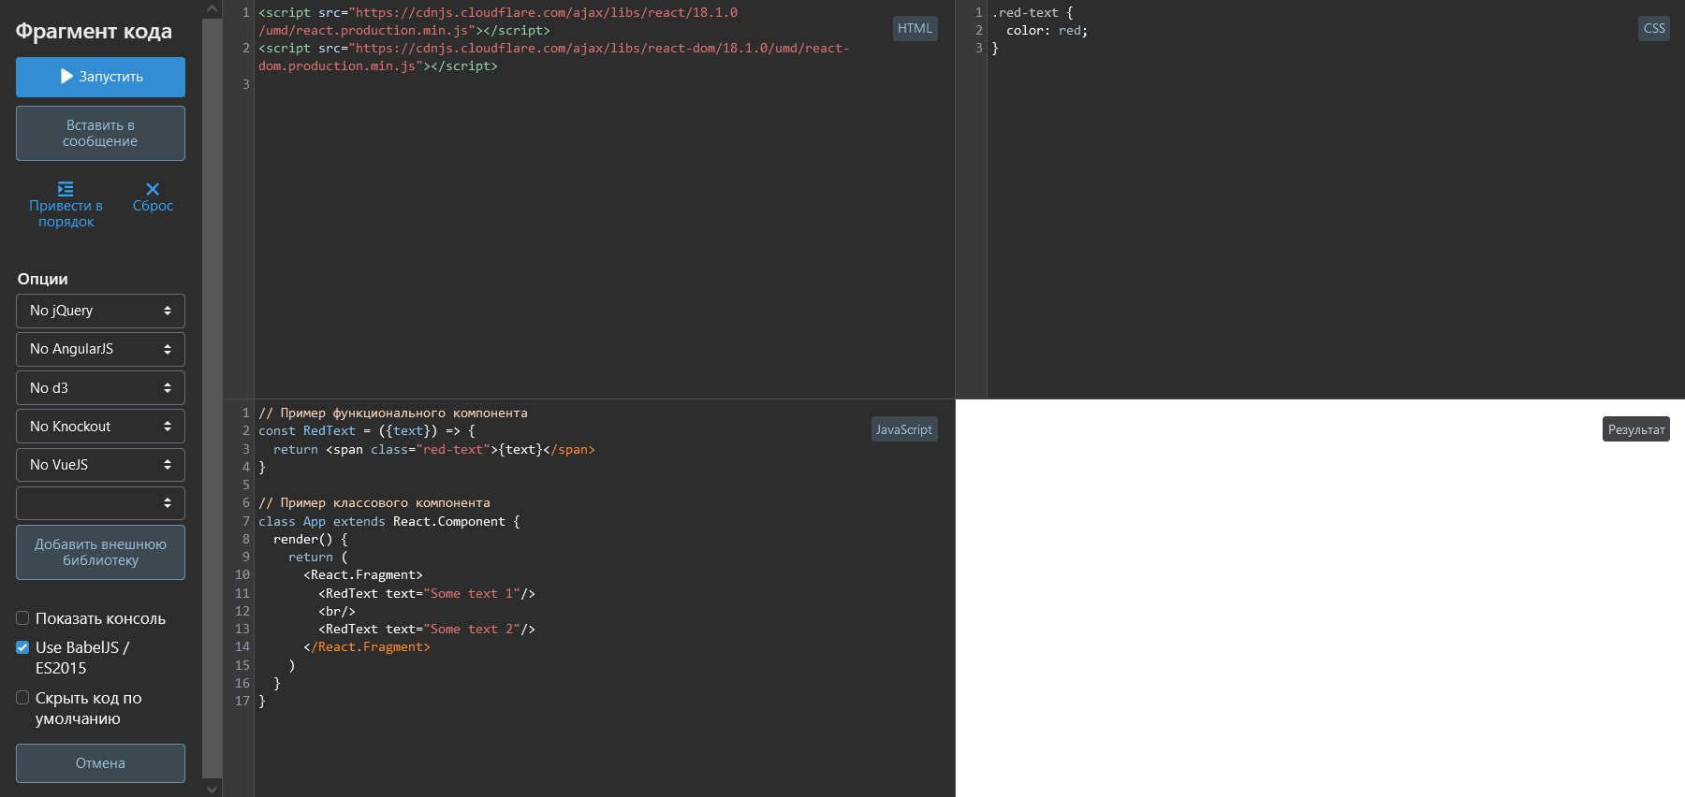The image size is (1685, 797).
Task: Click '.red-text {' selector in CSS
Action: click(x=1033, y=13)
